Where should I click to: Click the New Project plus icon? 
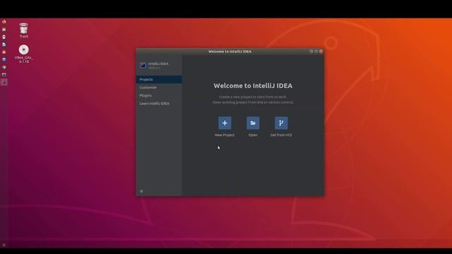225,123
